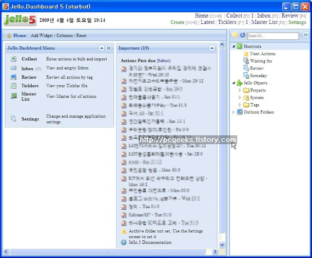Screen dimensions: 312x258
Task: Click the Jello Objects puzzle piece icon
Action: point(239,83)
